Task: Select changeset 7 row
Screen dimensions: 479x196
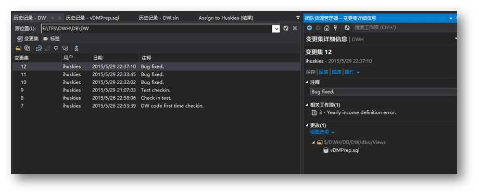Action: (156, 106)
